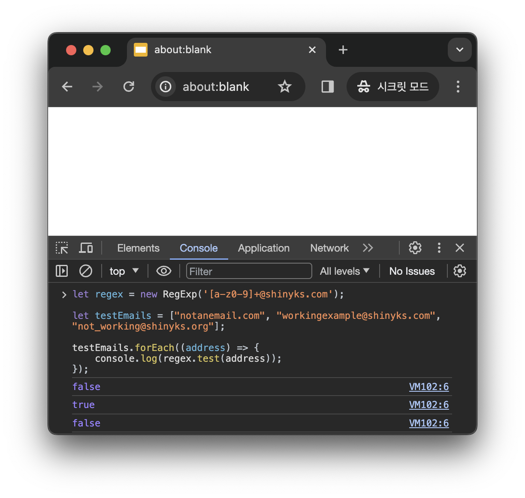525x498 pixels.
Task: Click the macOS yellow minimize button
Action: pyautogui.click(x=88, y=50)
